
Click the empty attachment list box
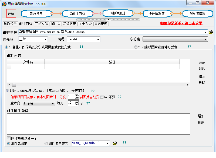99,124
